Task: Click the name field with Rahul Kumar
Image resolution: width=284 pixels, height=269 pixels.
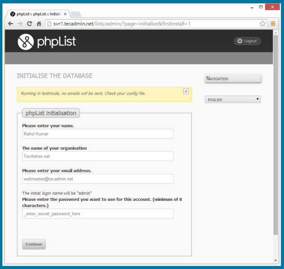Action: [98, 134]
